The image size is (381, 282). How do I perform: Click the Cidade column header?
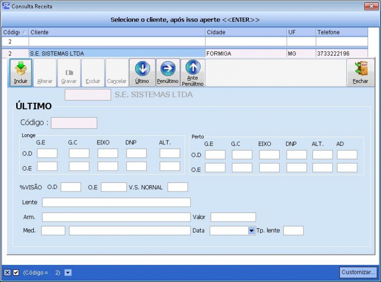(245, 32)
